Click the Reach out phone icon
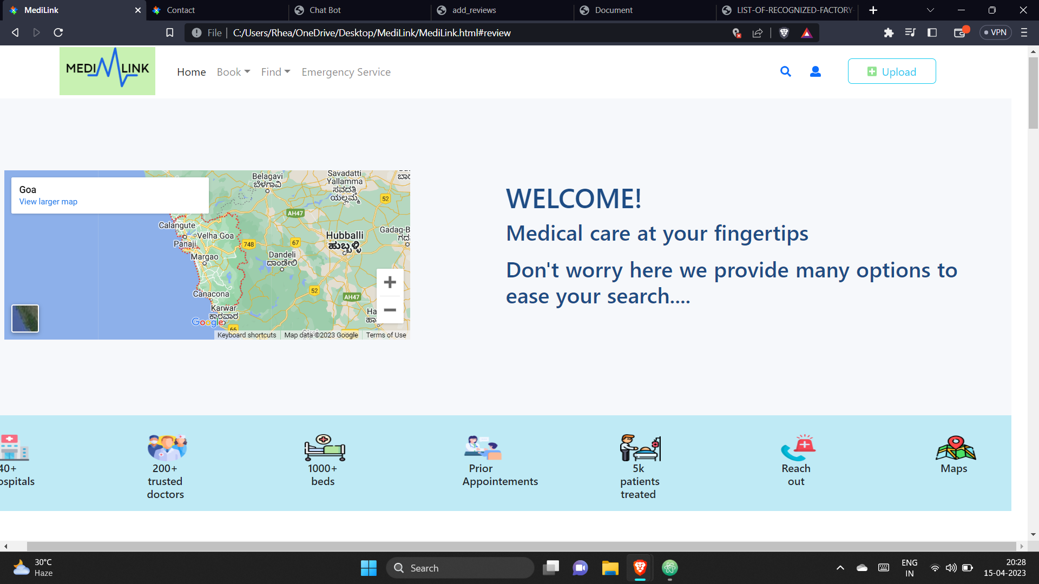1039x584 pixels. 798,448
